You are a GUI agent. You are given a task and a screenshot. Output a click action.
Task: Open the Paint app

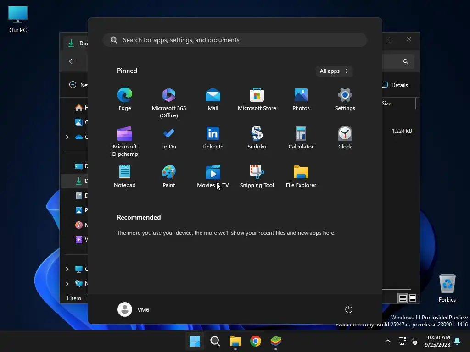click(169, 176)
